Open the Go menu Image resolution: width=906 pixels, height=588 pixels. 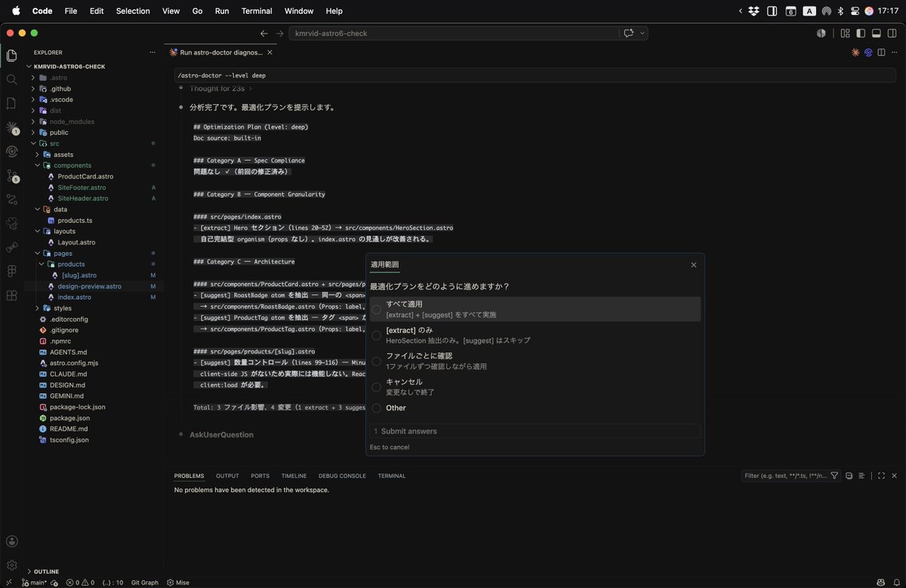coord(198,11)
